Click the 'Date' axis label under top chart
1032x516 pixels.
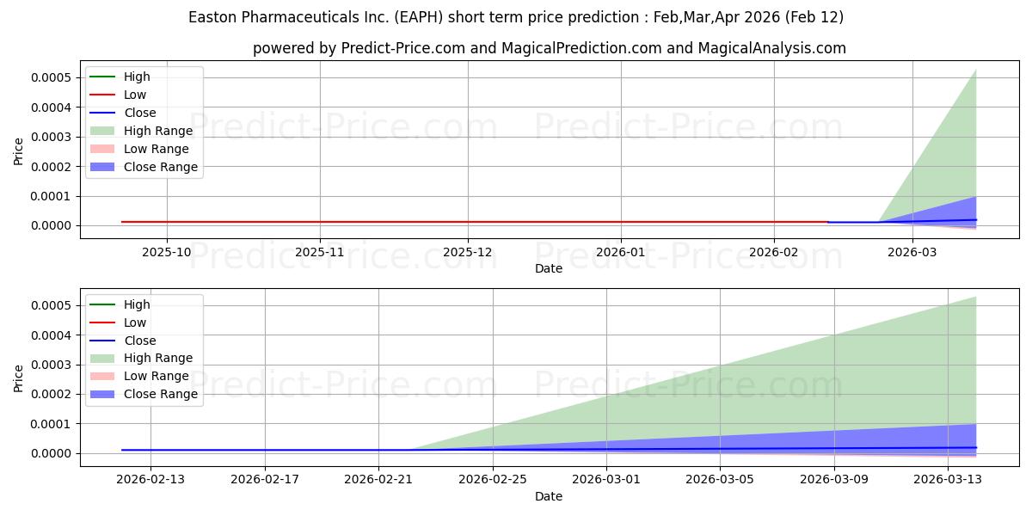(x=549, y=268)
